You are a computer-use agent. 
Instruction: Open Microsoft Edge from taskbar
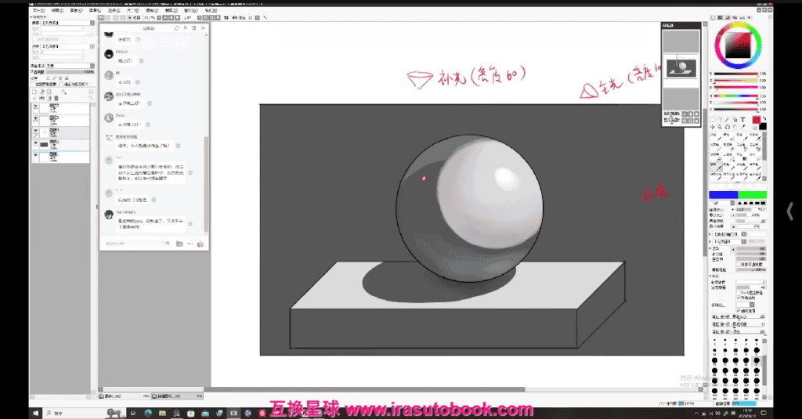[148, 413]
